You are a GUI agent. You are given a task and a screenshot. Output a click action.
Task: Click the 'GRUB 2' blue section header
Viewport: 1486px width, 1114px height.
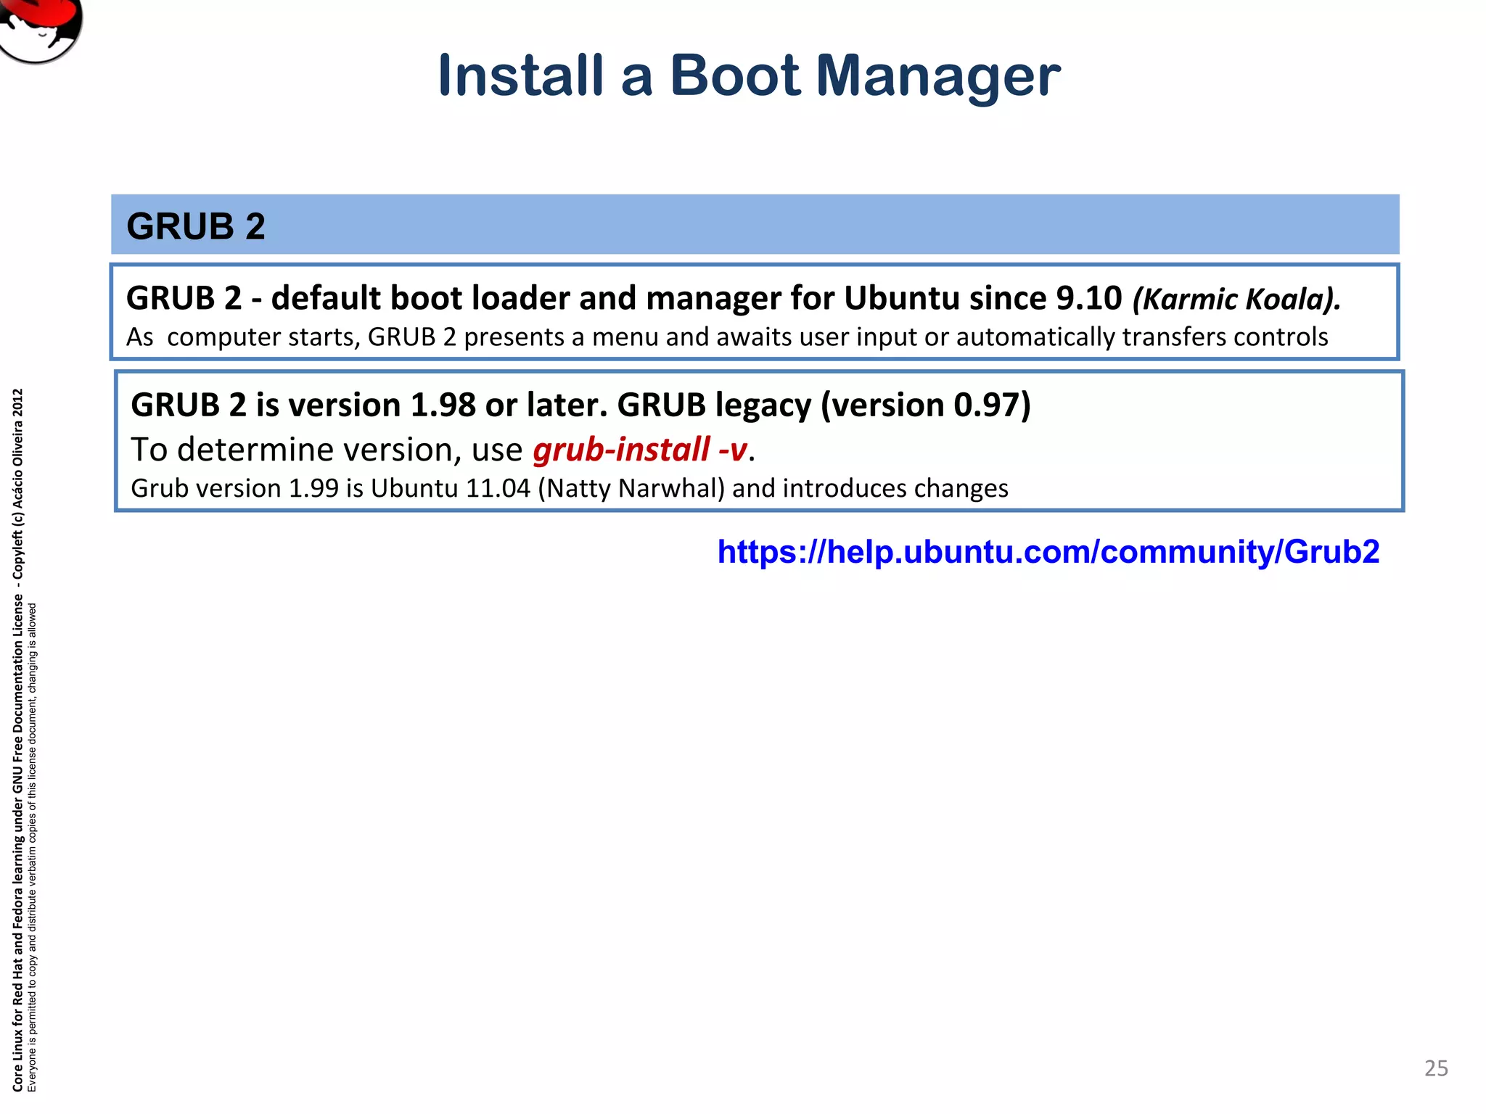click(x=755, y=225)
